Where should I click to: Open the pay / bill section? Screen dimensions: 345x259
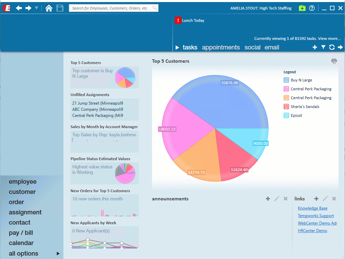(x=21, y=233)
